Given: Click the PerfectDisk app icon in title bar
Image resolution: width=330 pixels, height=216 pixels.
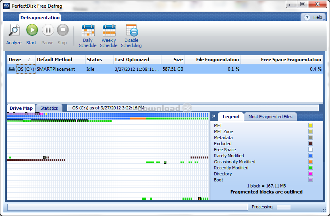Looking at the screenshot, I should 6,6.
